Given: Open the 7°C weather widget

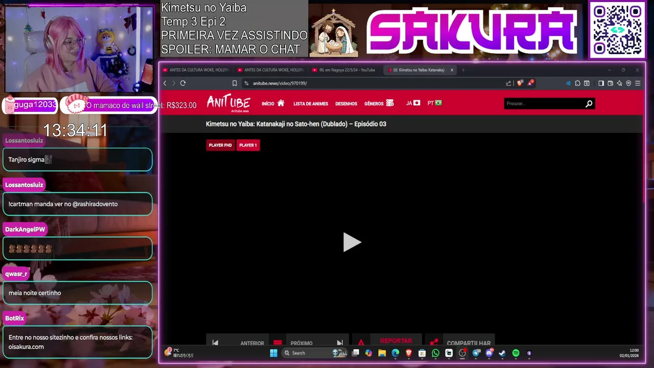Looking at the screenshot, I should point(179,353).
